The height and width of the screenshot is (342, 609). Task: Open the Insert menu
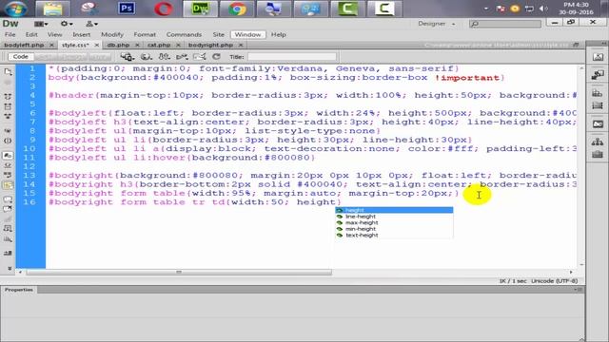coord(82,34)
